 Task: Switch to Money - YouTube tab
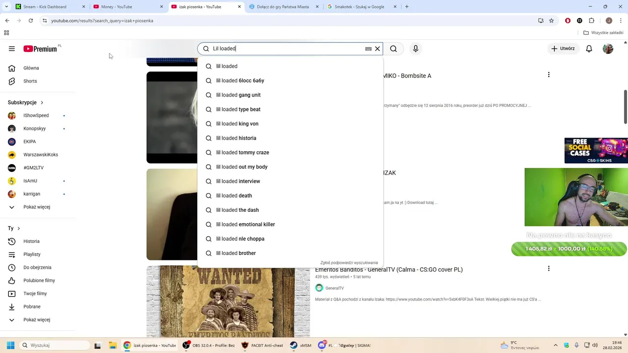[x=128, y=7]
